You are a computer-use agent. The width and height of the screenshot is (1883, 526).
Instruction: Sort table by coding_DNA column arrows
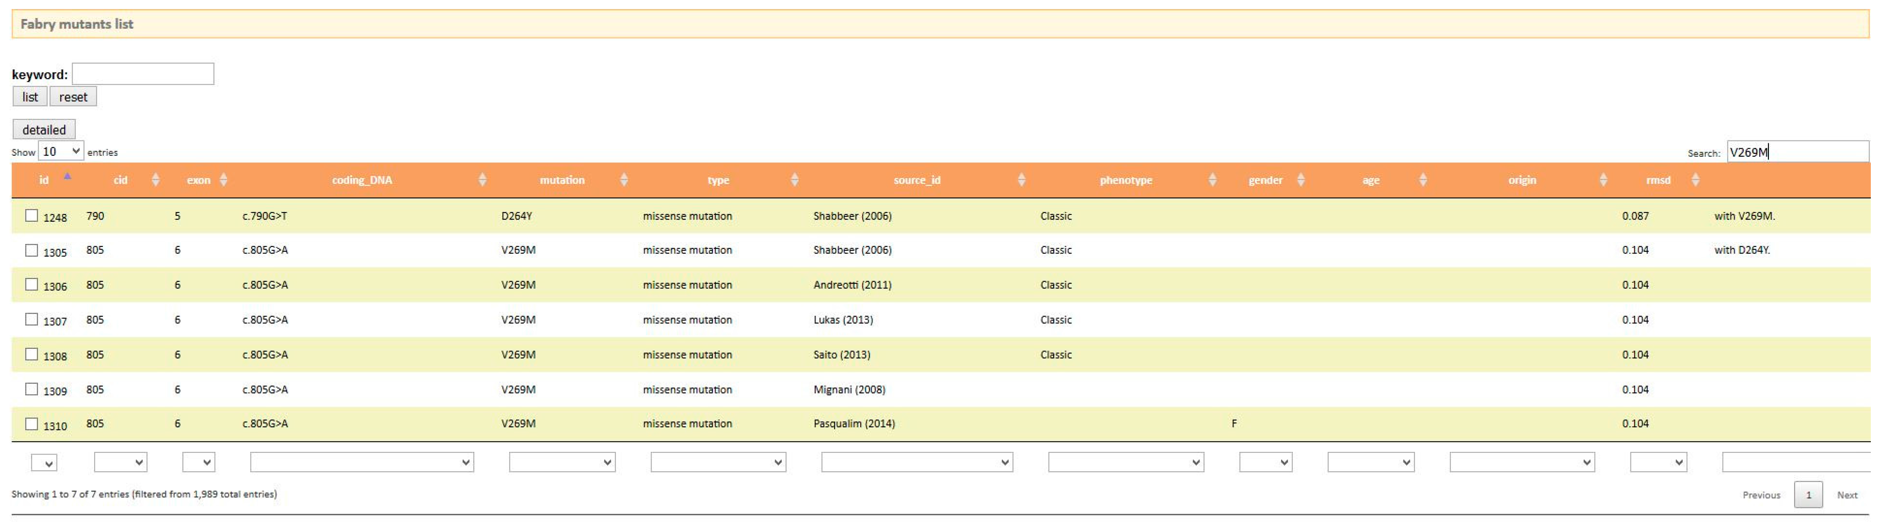pos(482,180)
